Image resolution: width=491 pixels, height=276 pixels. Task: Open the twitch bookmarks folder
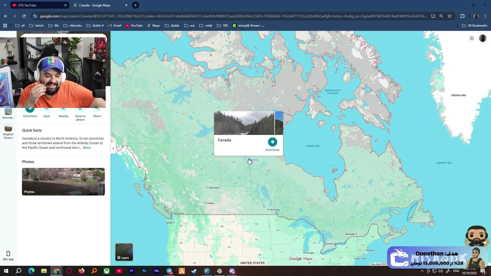[x=36, y=26]
